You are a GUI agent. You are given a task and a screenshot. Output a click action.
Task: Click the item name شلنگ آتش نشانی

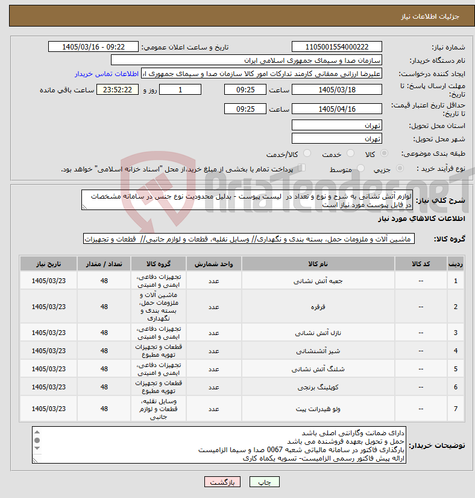318,369
